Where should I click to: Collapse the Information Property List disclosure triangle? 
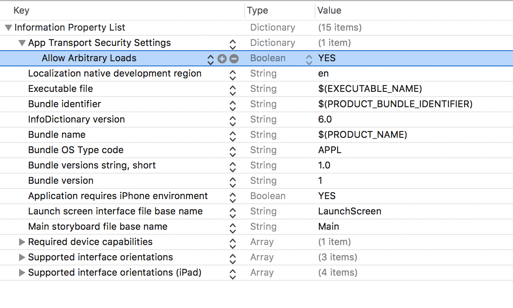pyautogui.click(x=8, y=27)
